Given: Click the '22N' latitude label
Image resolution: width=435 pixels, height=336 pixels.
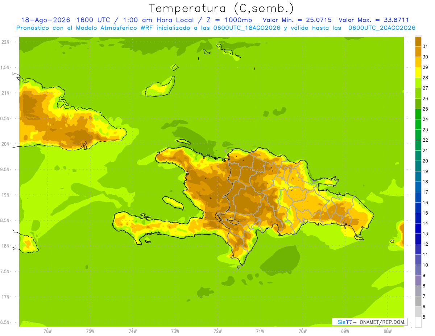Looking at the screenshot, I should [x=5, y=42].
